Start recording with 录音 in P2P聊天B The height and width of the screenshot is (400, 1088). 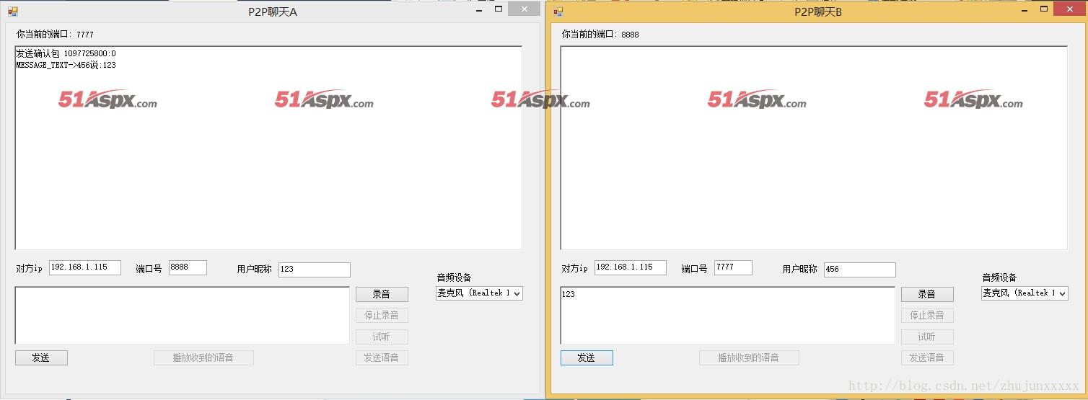click(927, 294)
